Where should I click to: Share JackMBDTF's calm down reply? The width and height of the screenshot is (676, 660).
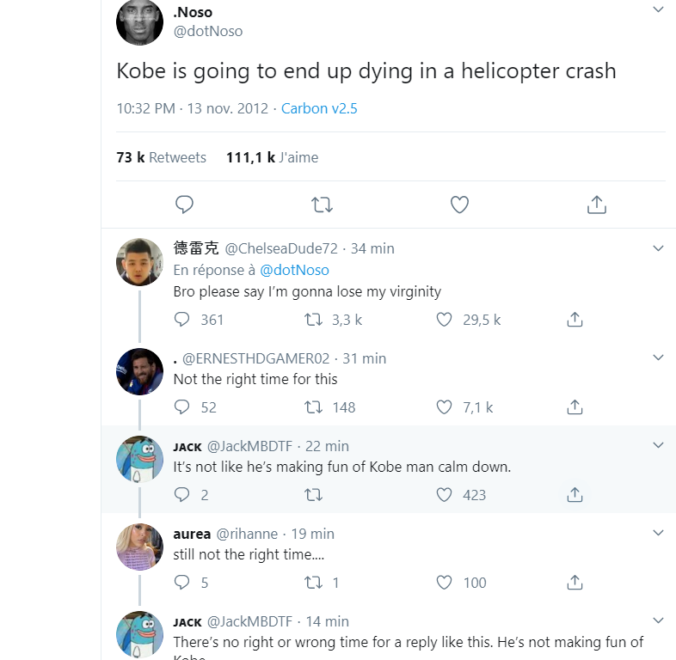[x=575, y=495]
